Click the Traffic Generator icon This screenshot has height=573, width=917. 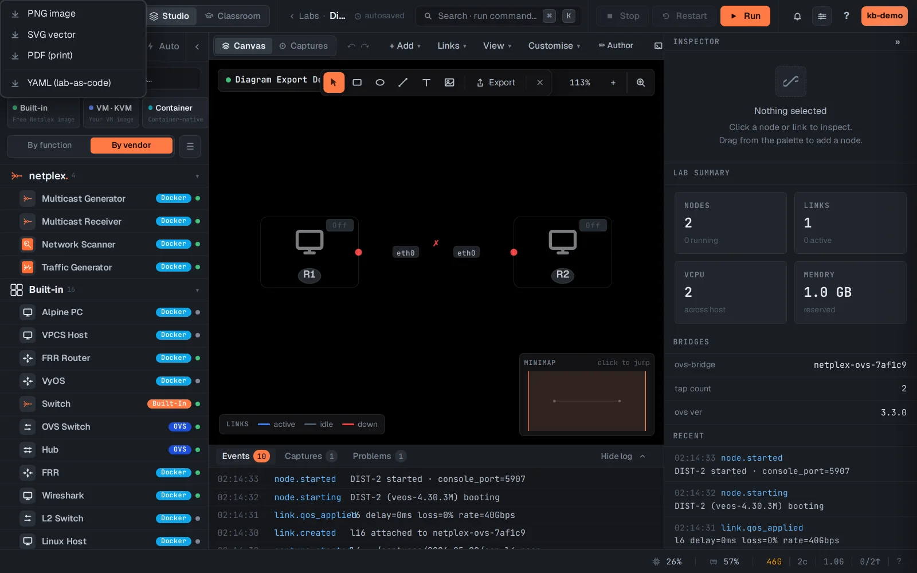[x=28, y=268]
